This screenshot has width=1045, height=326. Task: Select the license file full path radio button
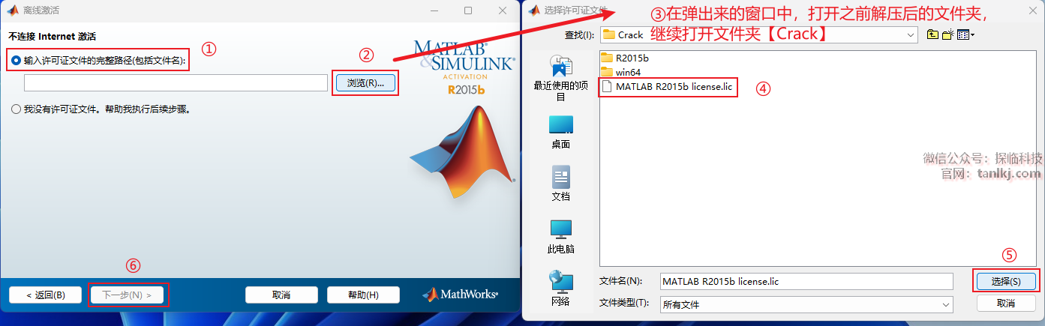pos(17,61)
